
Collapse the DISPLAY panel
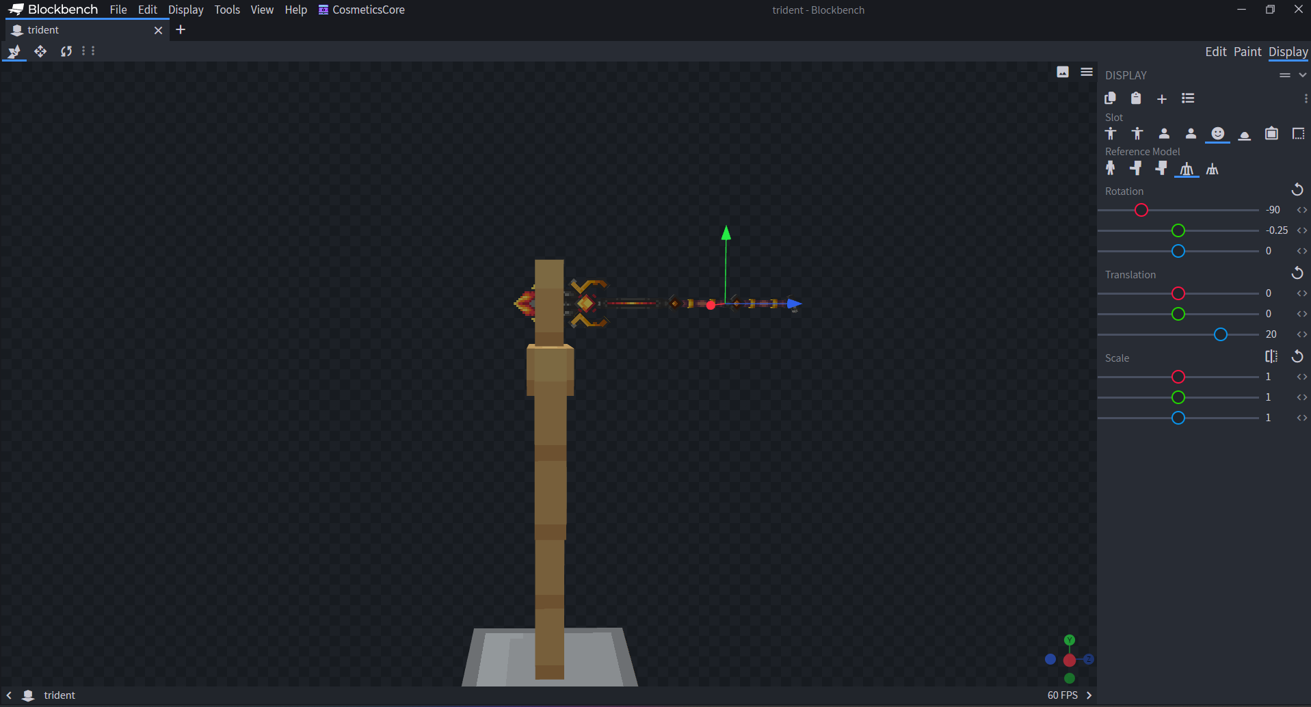click(1303, 75)
